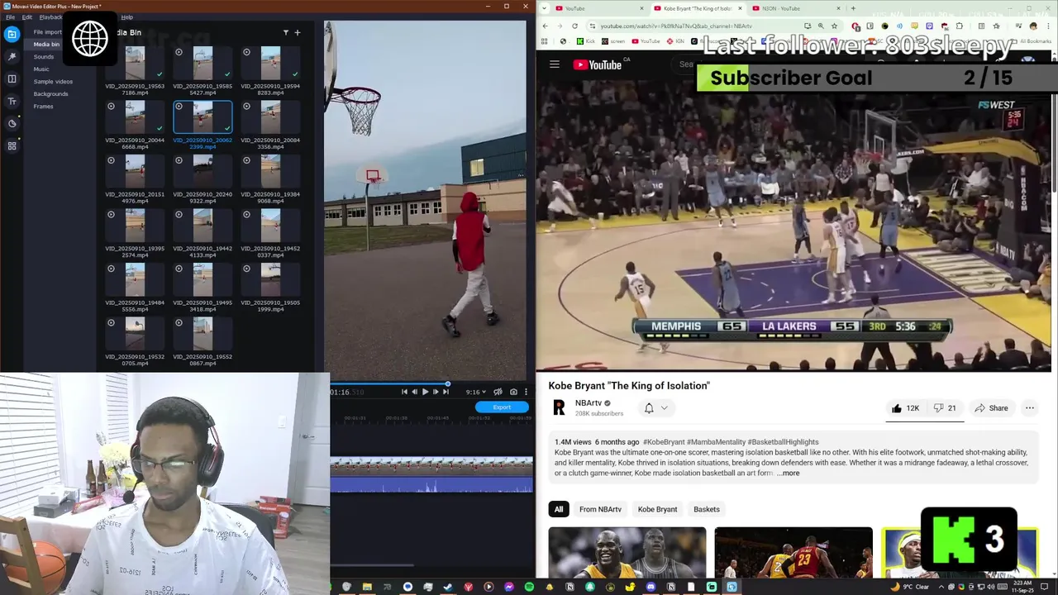Click the blue Export button
This screenshot has height=595, width=1058.
502,407
